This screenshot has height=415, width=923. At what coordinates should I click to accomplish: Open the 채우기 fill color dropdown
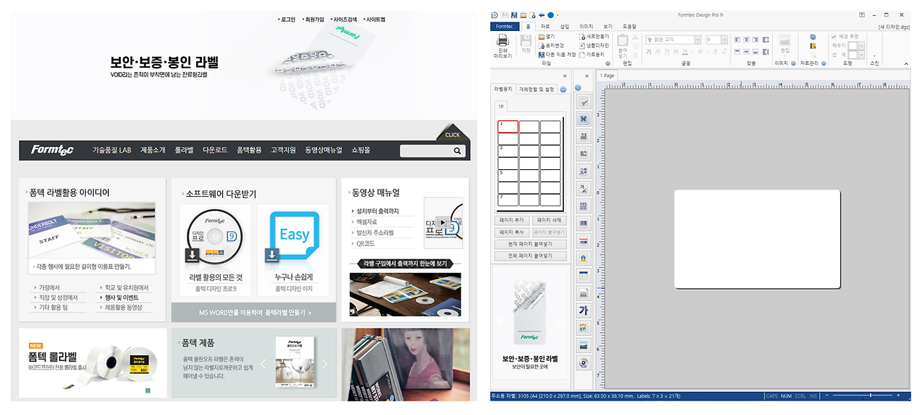click(x=861, y=46)
